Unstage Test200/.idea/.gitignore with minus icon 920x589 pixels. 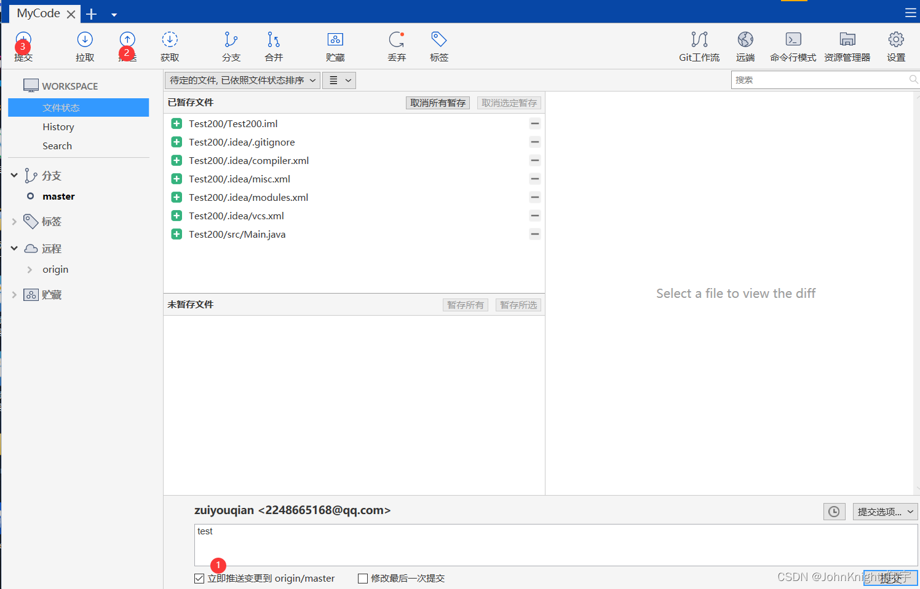click(x=535, y=142)
